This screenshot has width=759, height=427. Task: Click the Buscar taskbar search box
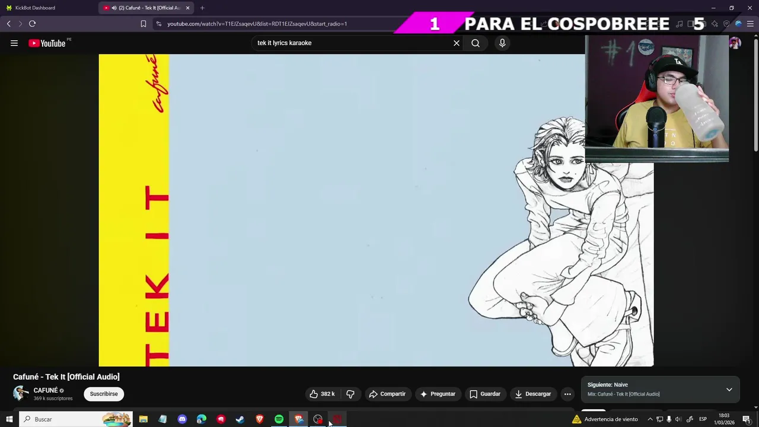coord(76,419)
